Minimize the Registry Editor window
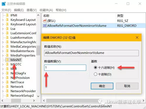The width and height of the screenshot is (146, 109). click(x=116, y=4)
